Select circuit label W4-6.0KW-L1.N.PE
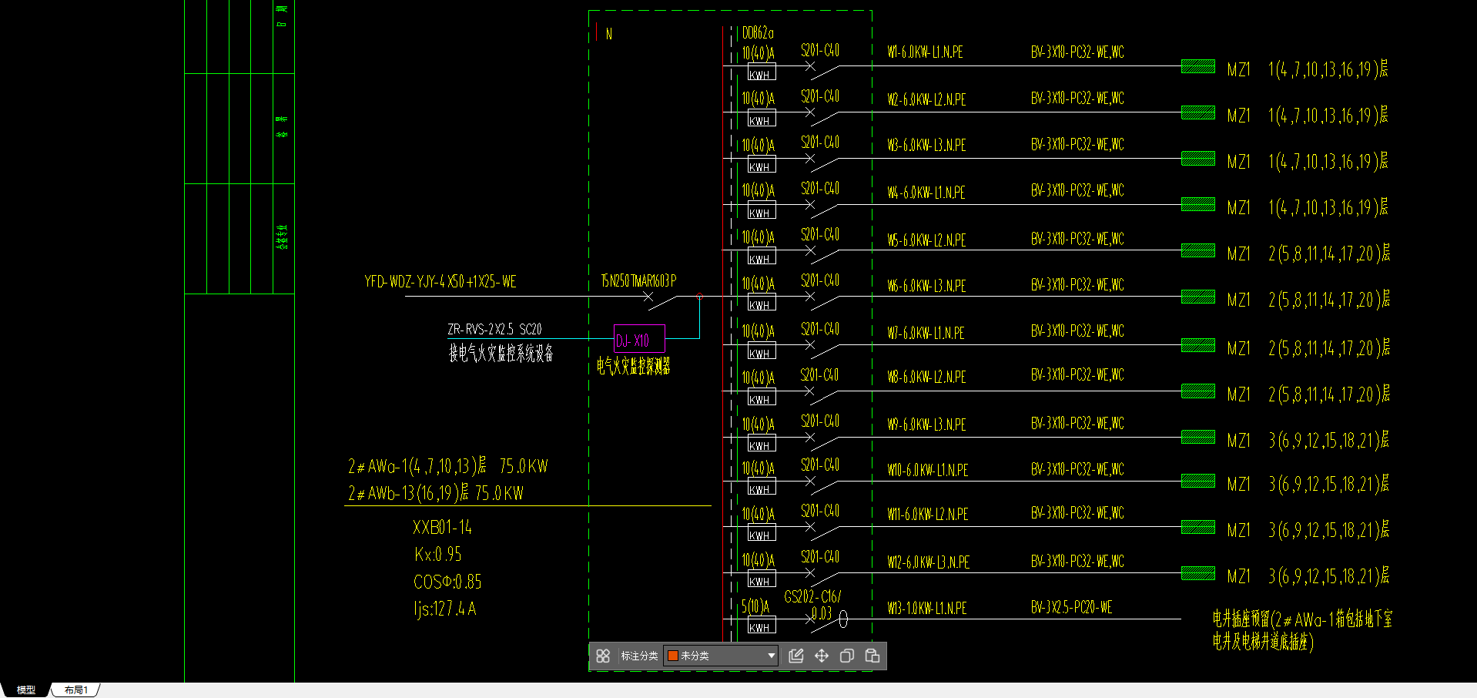This screenshot has height=698, width=1477. pyautogui.click(x=926, y=193)
